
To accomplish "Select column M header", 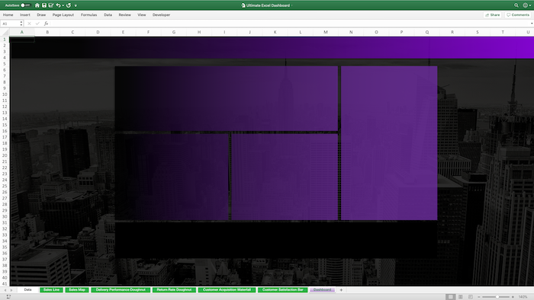I will 326,32.
